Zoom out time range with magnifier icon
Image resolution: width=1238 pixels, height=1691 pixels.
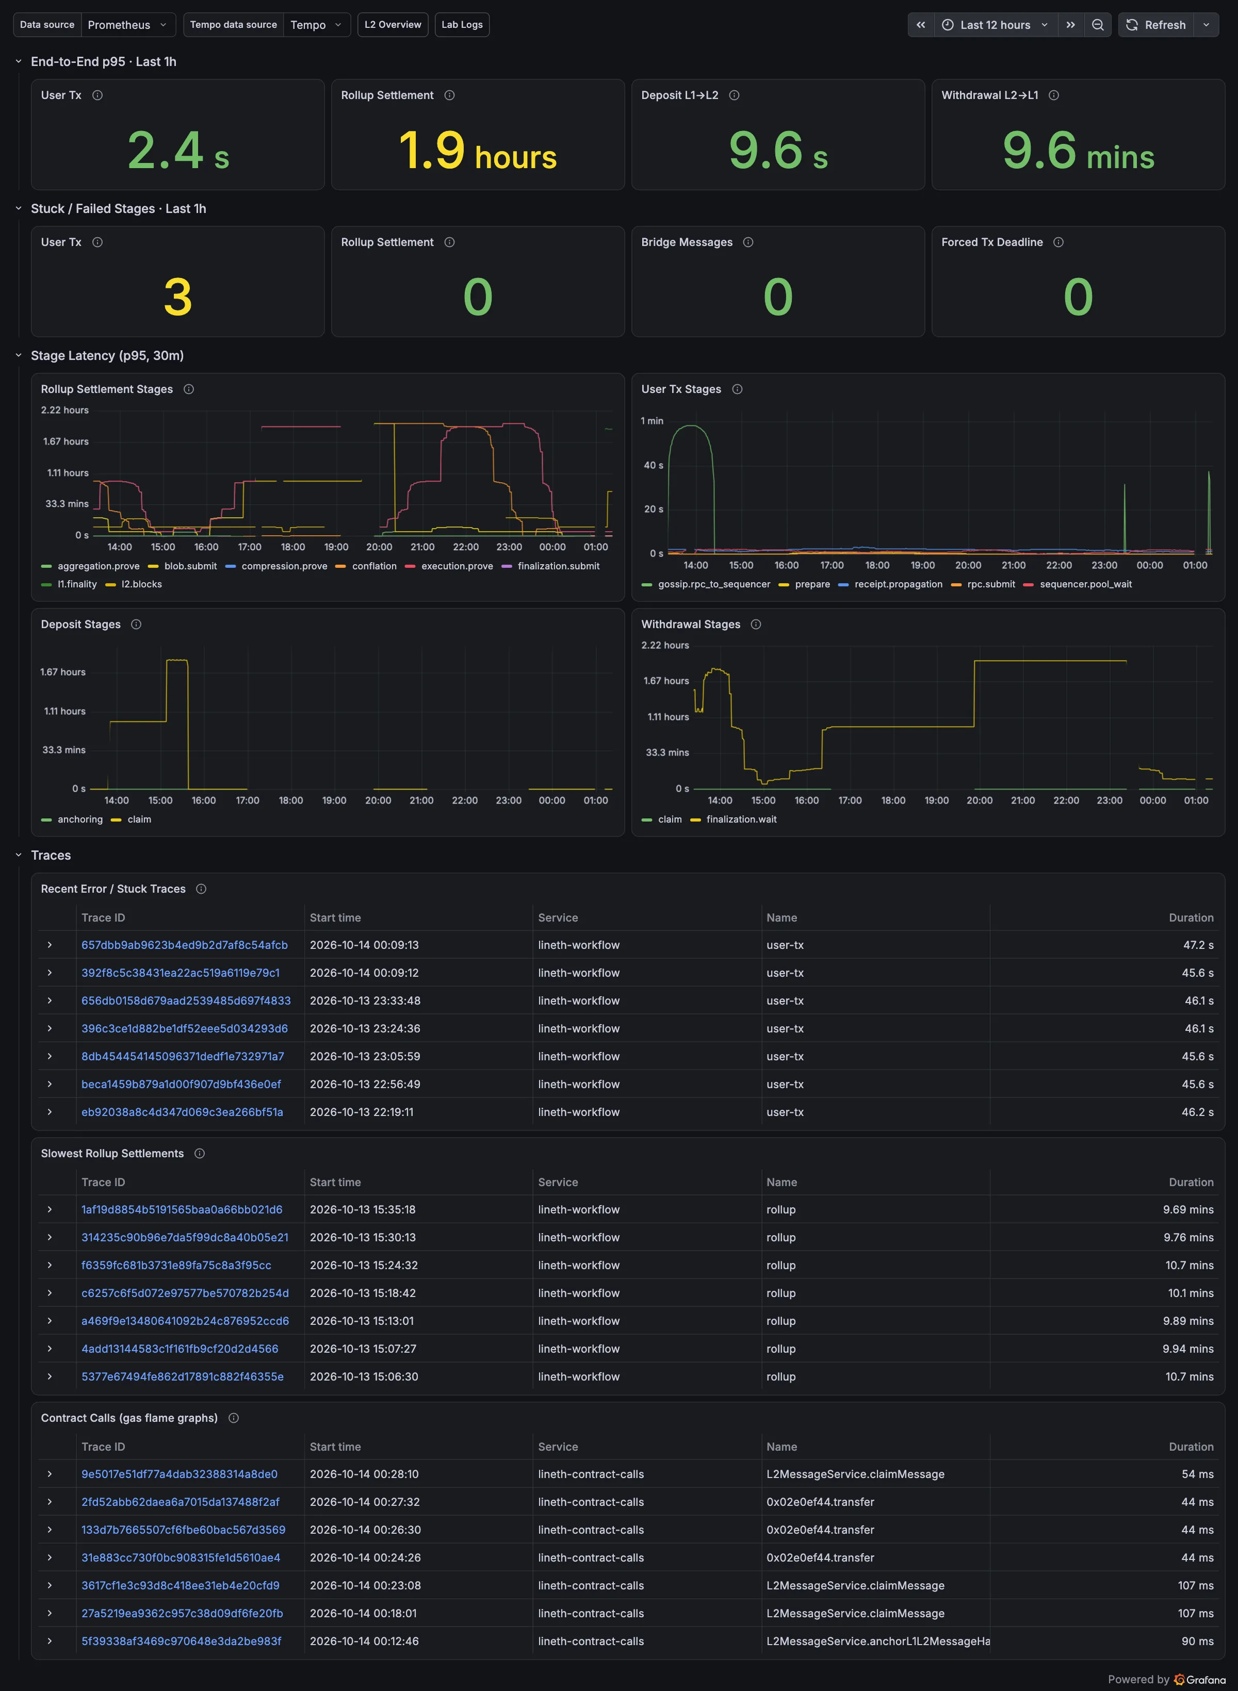point(1098,25)
